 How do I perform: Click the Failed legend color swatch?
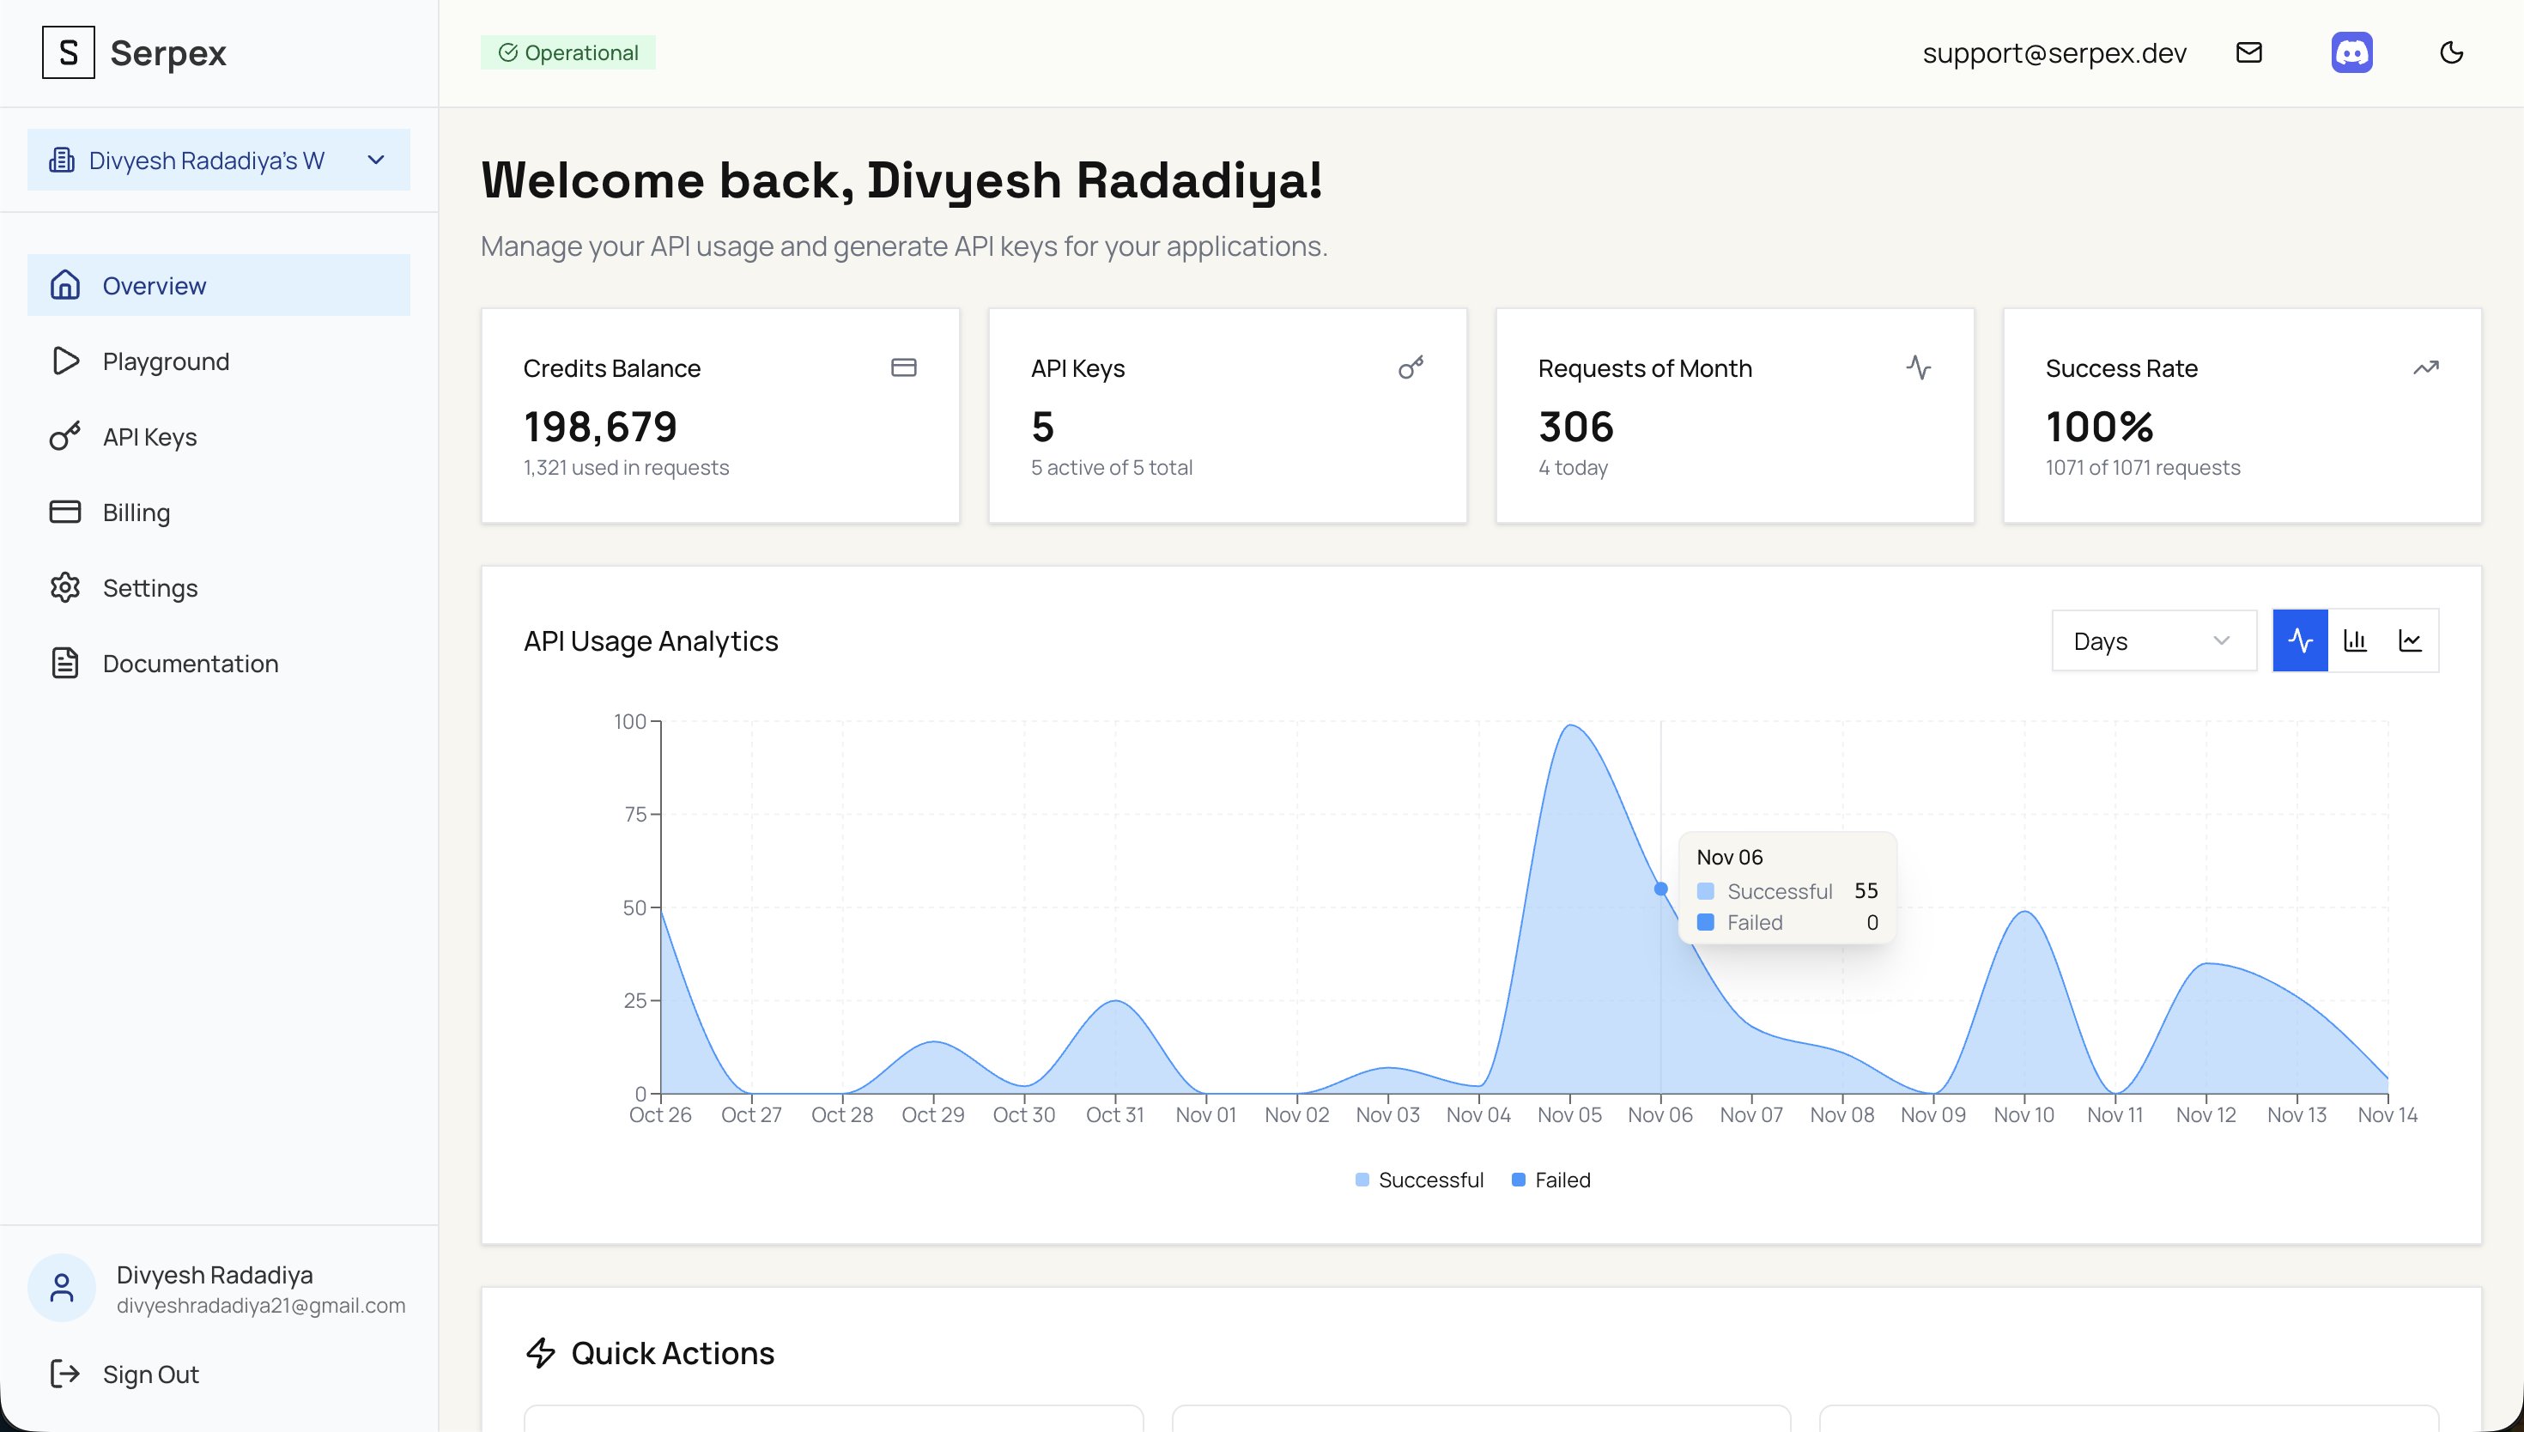(1518, 1180)
